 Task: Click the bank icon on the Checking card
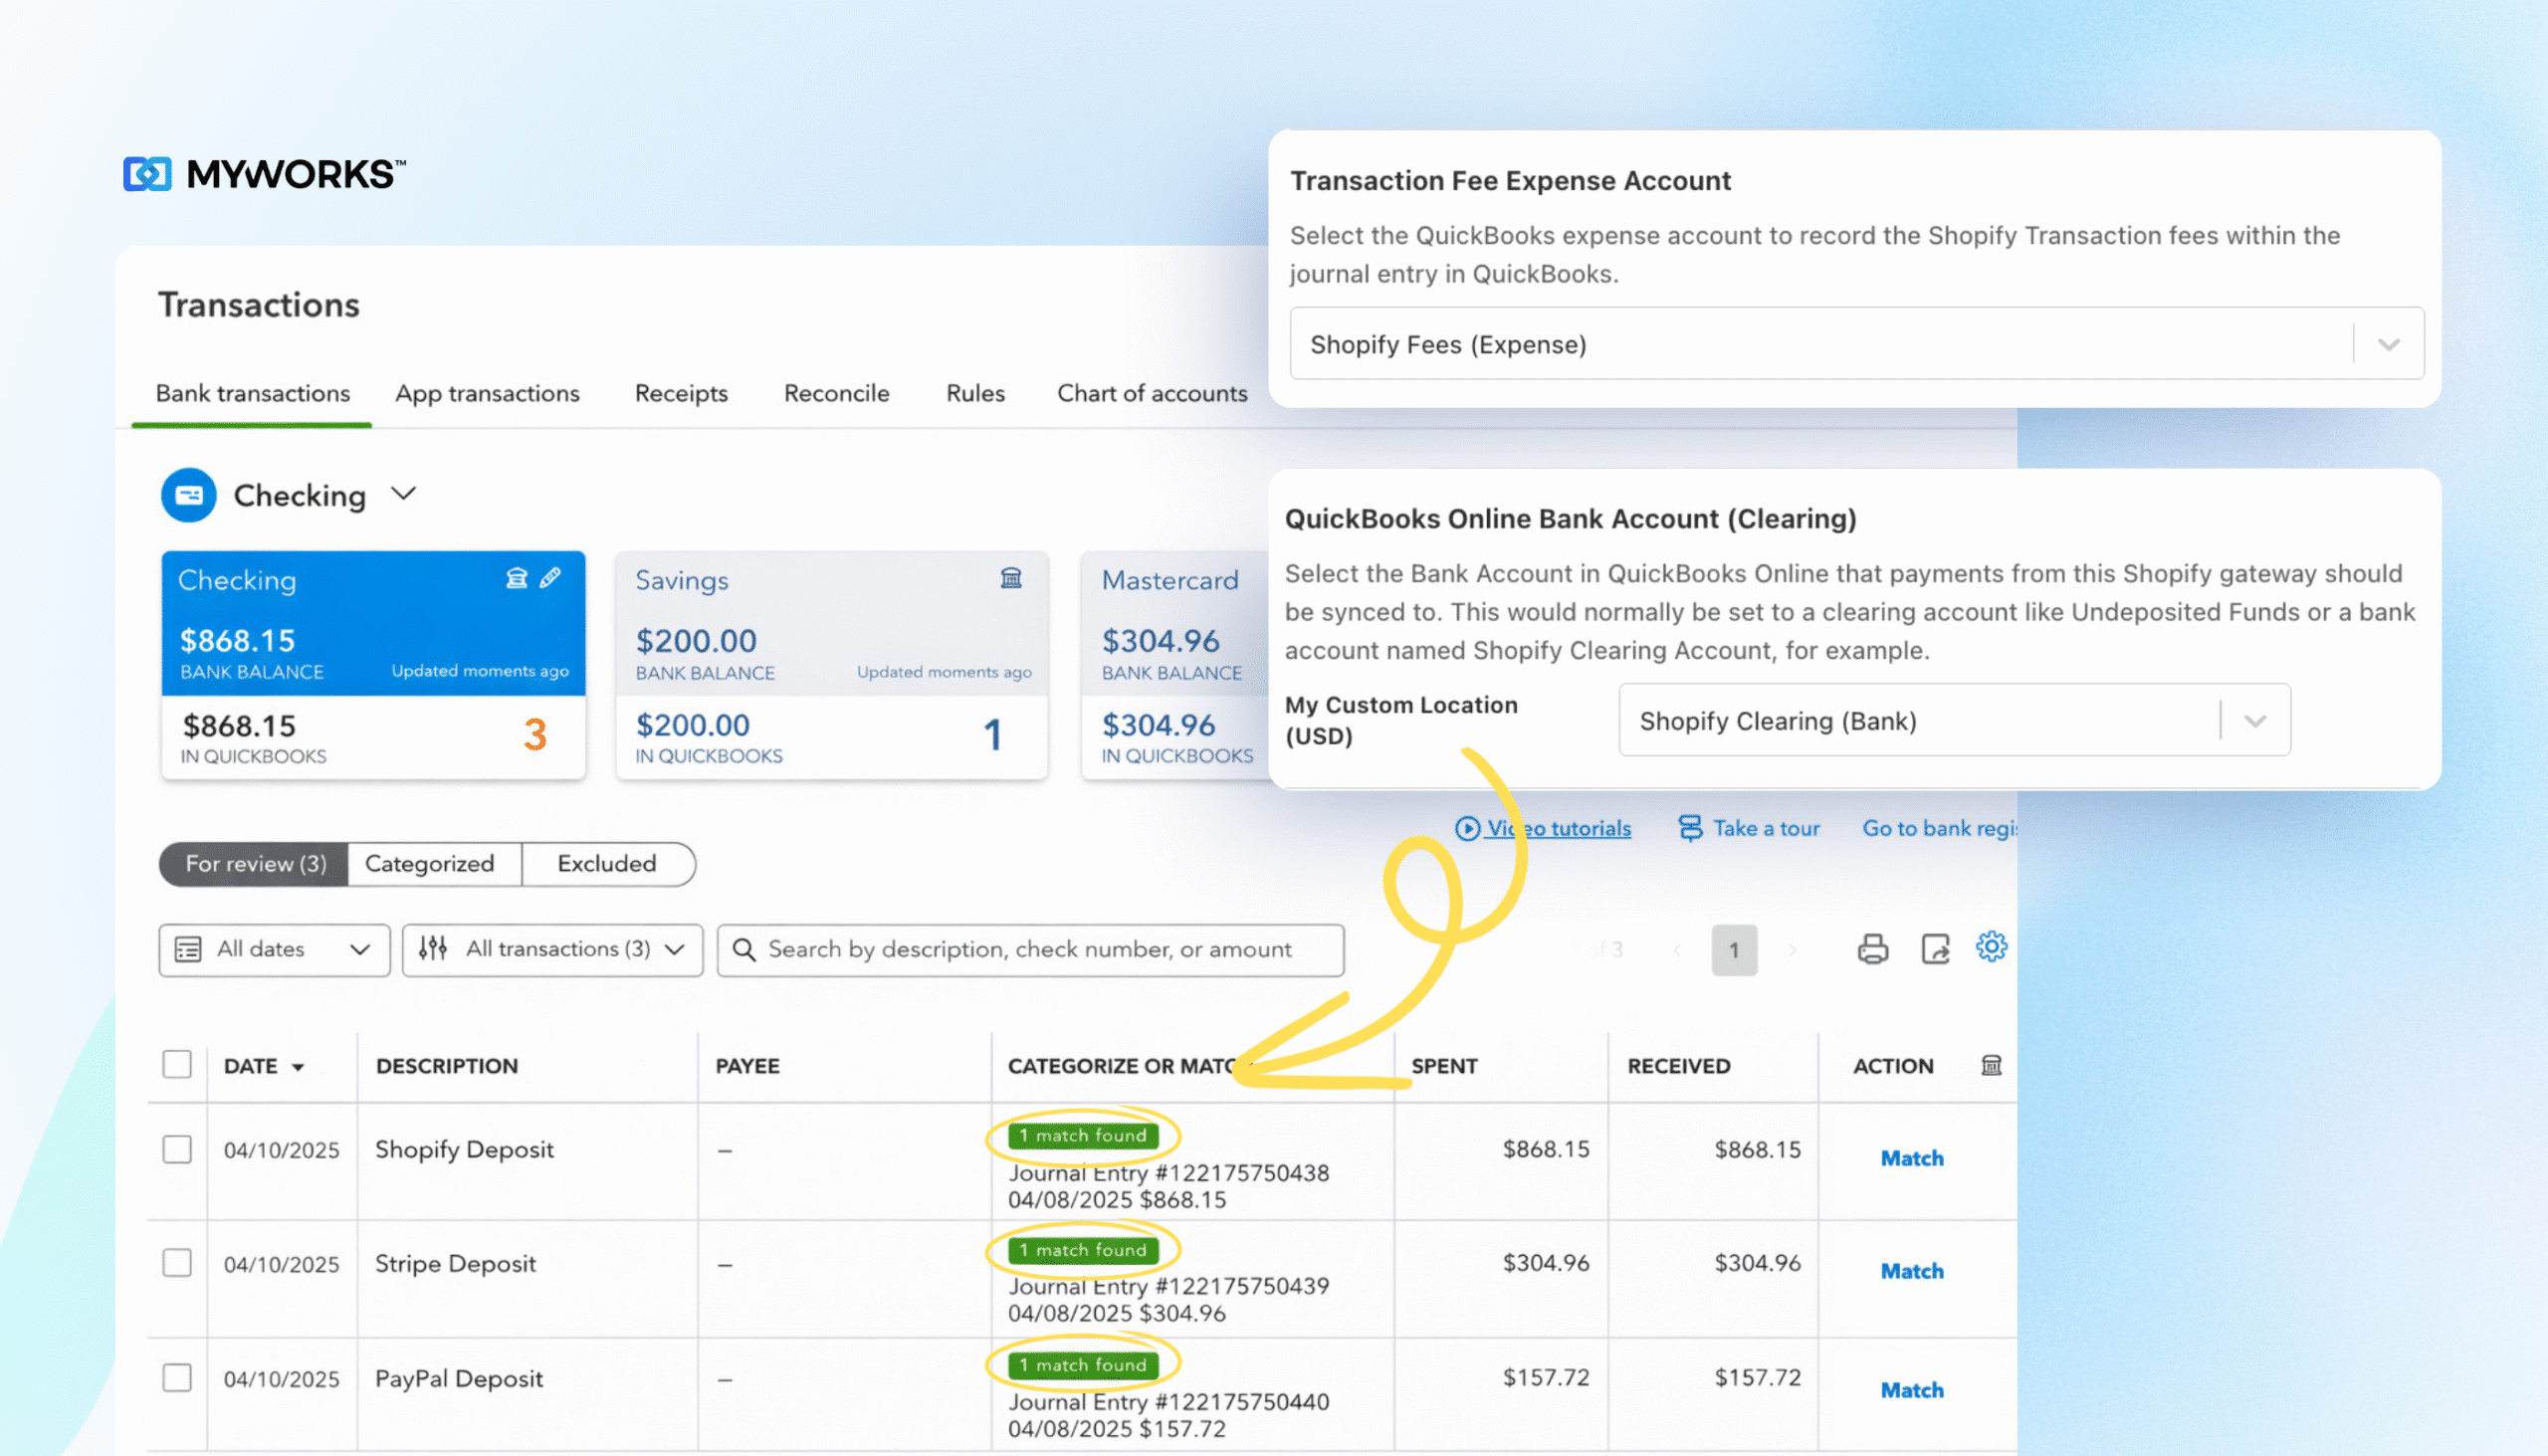click(516, 577)
